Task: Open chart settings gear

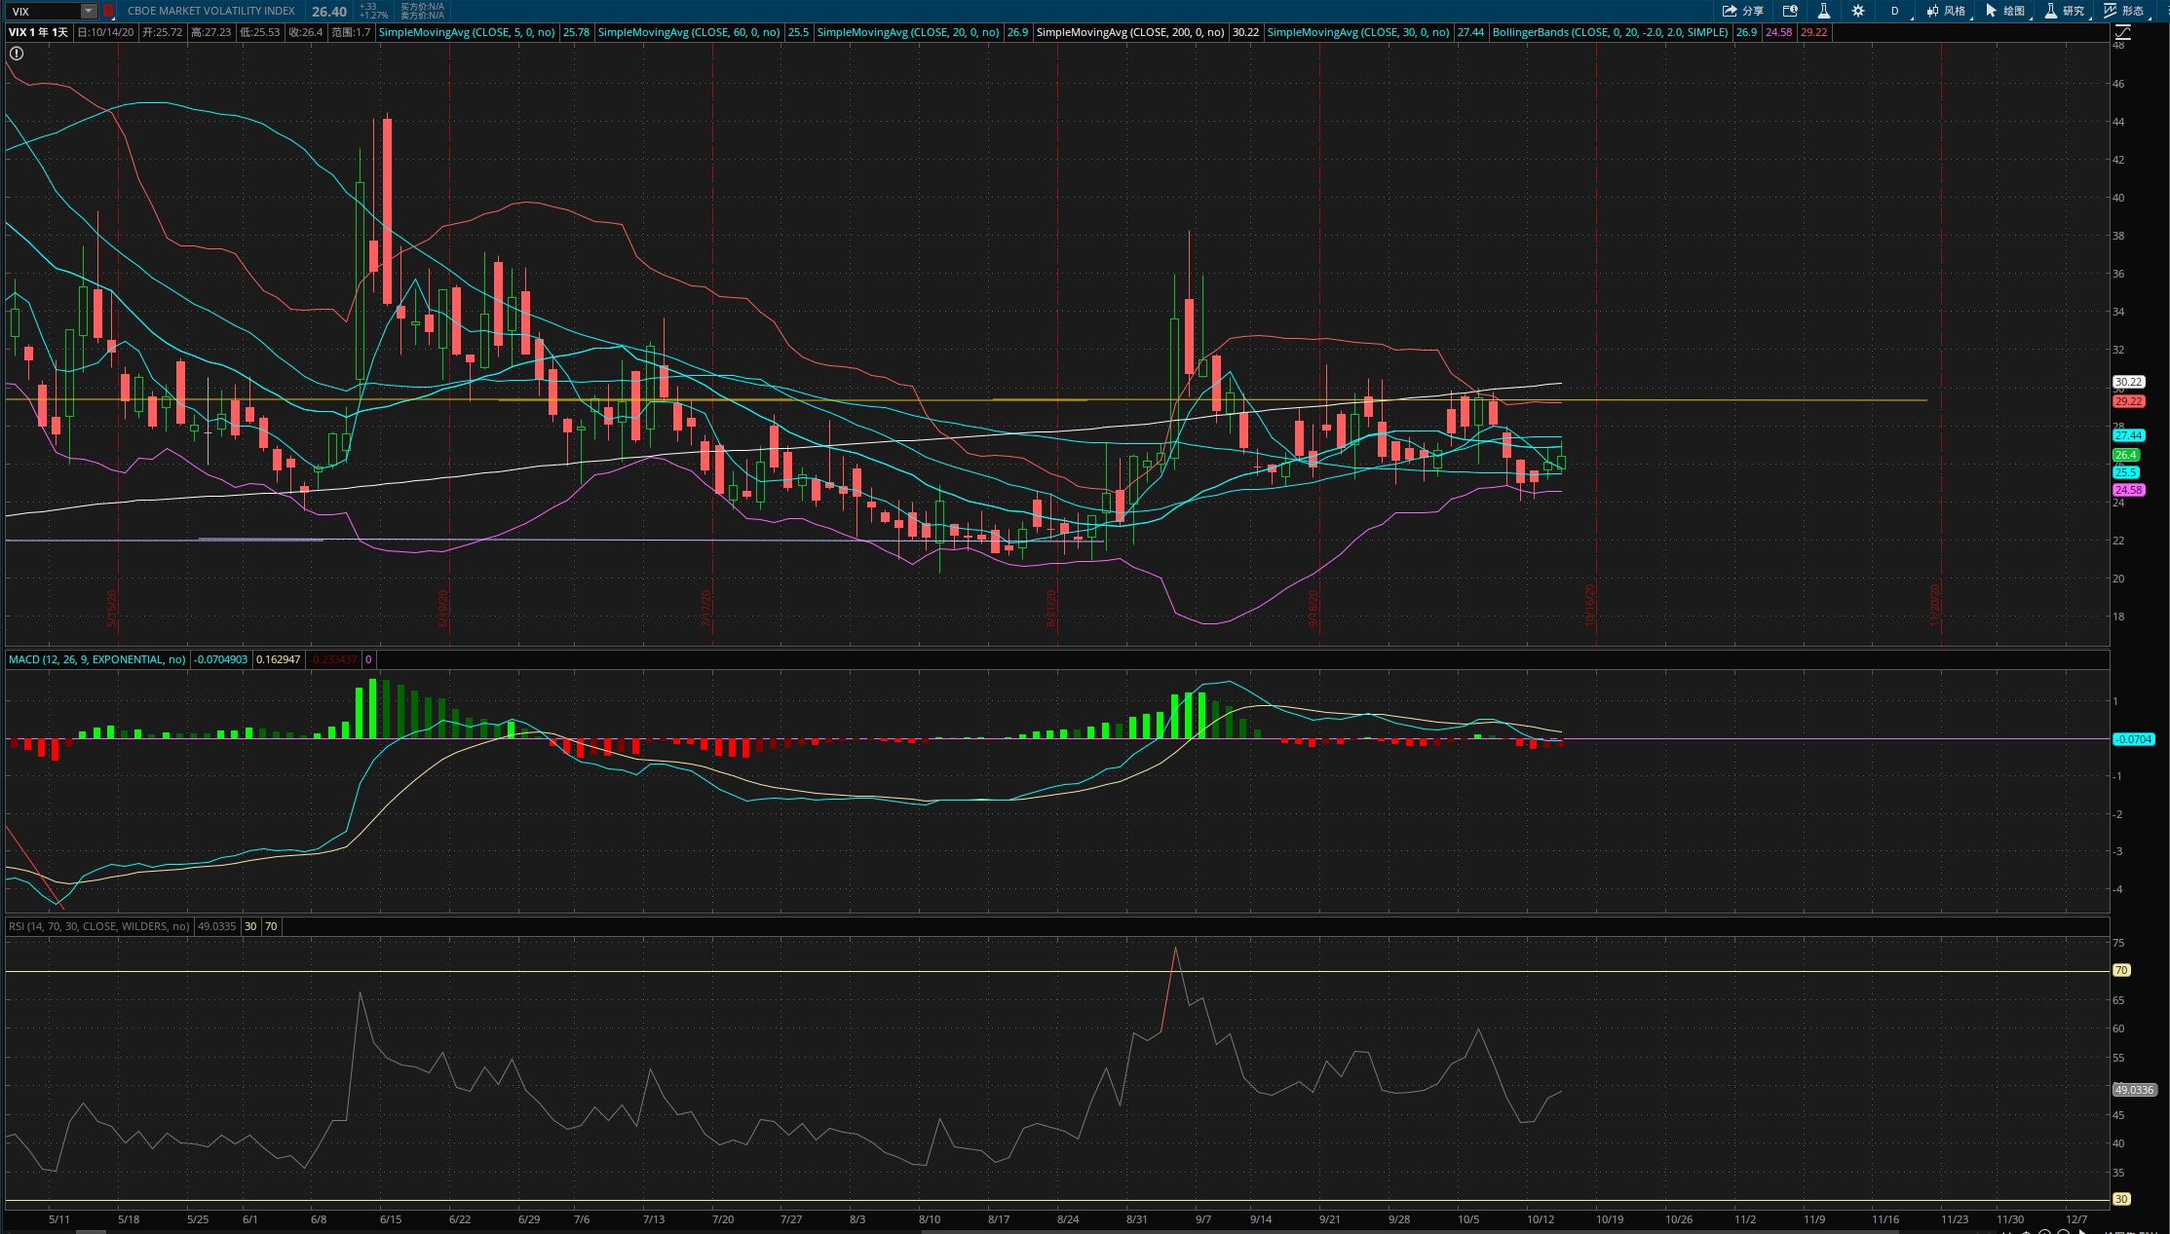Action: point(1858,11)
